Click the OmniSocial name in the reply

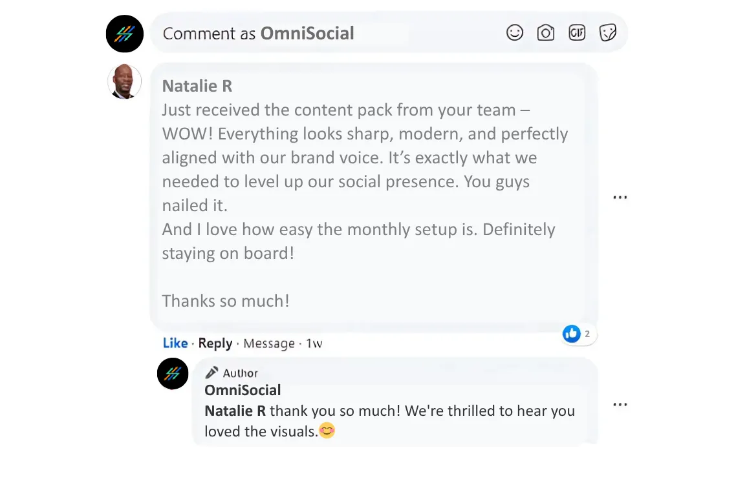click(x=243, y=390)
